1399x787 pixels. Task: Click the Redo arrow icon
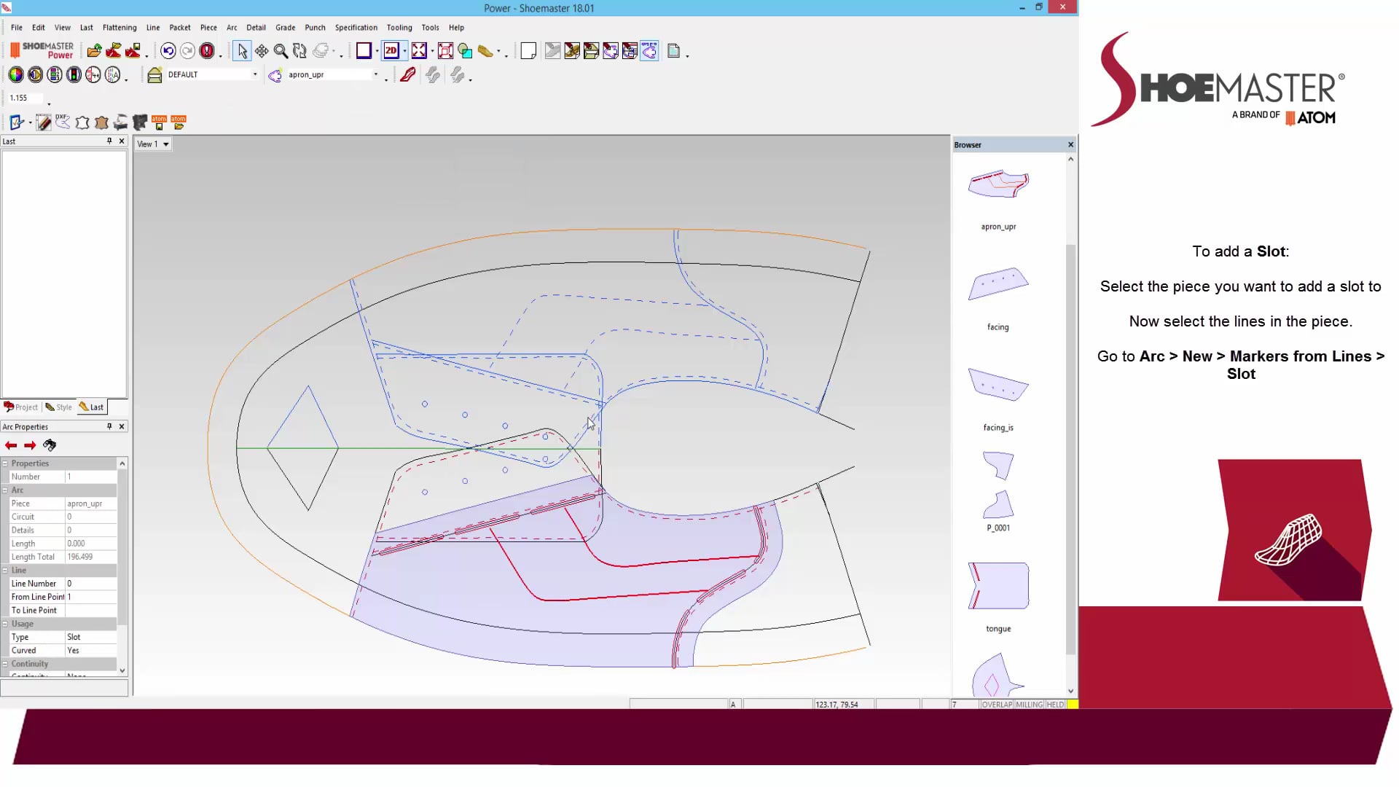pos(187,51)
